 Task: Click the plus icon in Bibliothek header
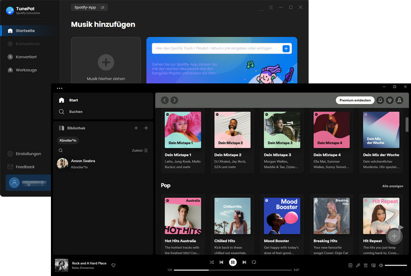tap(136, 128)
